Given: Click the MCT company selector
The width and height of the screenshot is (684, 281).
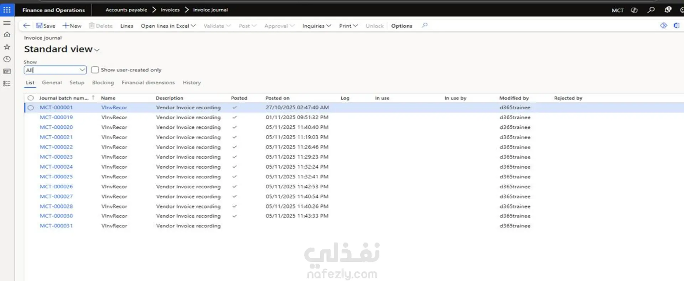Looking at the screenshot, I should click(x=618, y=10).
